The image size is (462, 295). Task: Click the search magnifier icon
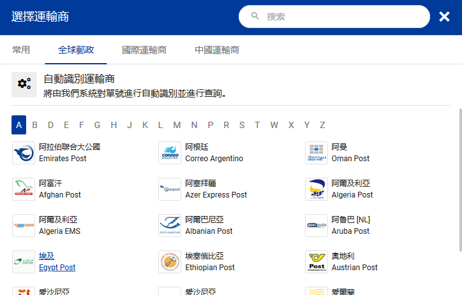point(255,16)
